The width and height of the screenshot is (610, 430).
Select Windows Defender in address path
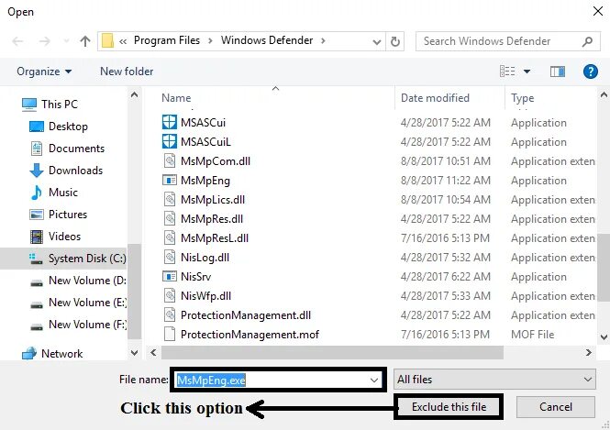[267, 40]
